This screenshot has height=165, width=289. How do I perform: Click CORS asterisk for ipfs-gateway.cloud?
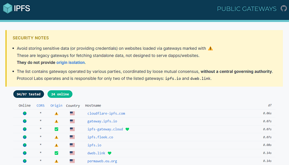40,129
